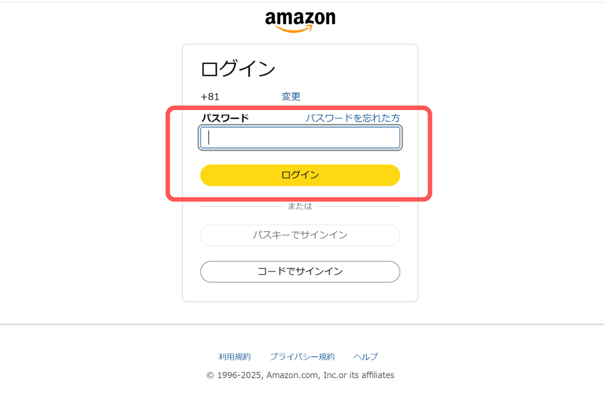Viewport: 604px width, 402px height.
Task: Click the +81 country code text
Action: coord(210,96)
